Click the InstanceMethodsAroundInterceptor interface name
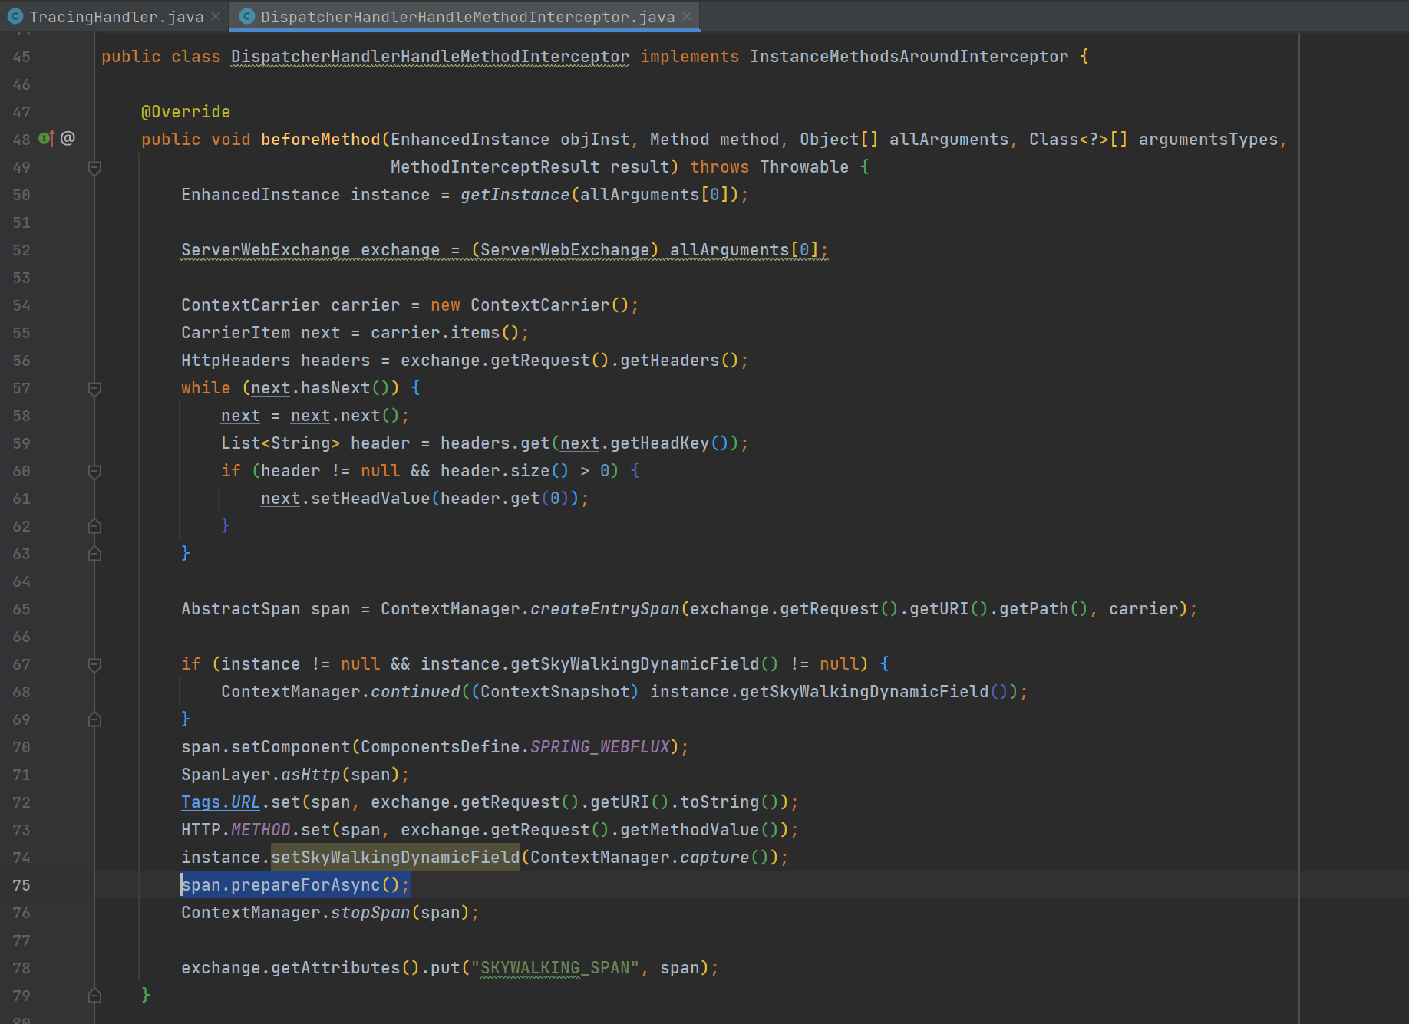Image resolution: width=1409 pixels, height=1024 pixels. coord(909,57)
